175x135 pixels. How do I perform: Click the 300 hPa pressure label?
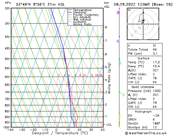click(x=8, y=8)
